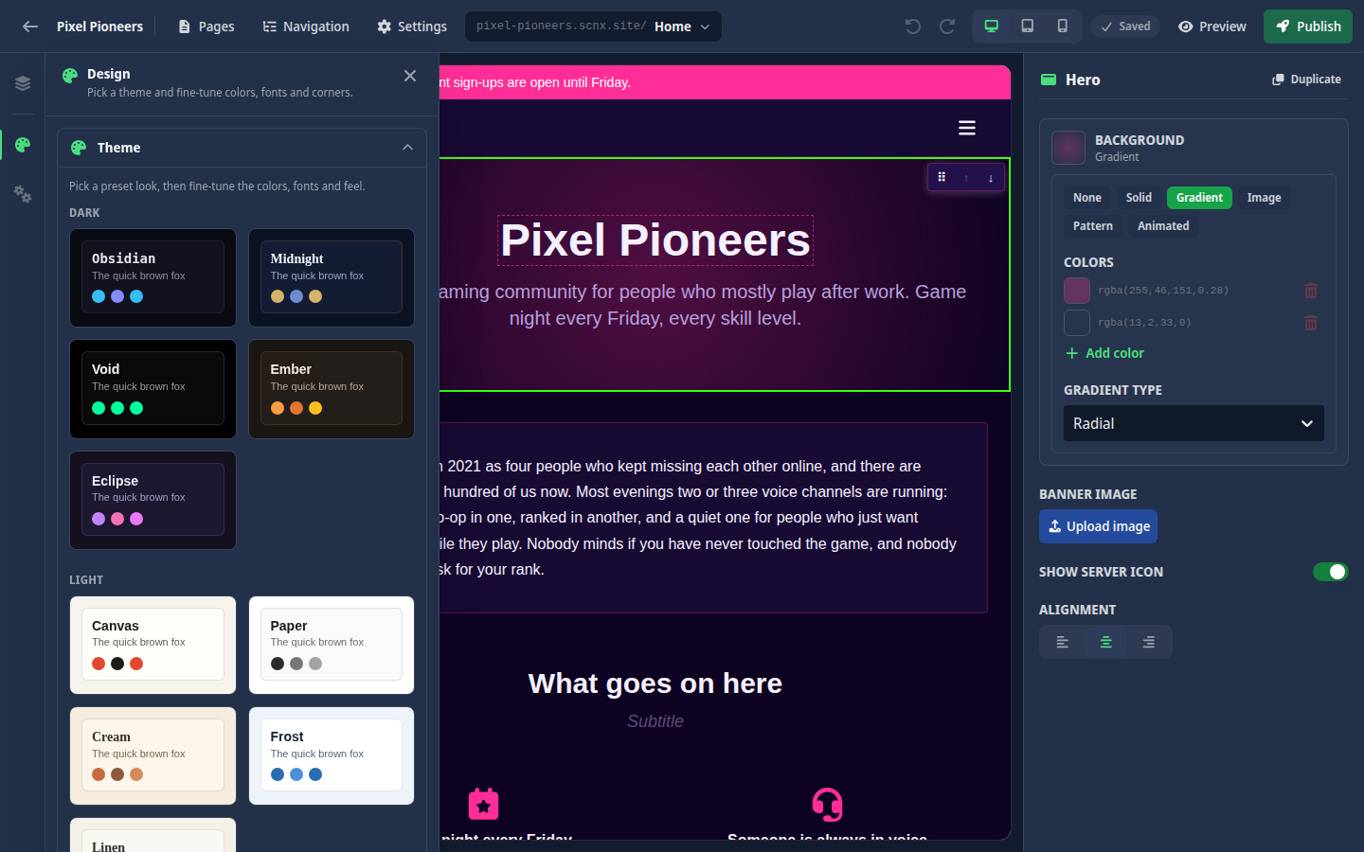Image resolution: width=1364 pixels, height=852 pixels.
Task: Switch to mobile preview device icon
Action: [x=1062, y=27]
